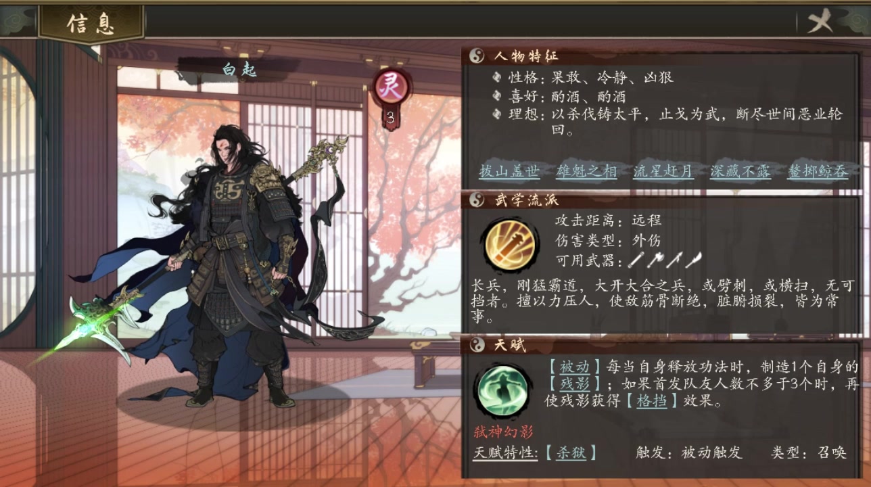Select the 流星赶月 trait link

pos(663,171)
